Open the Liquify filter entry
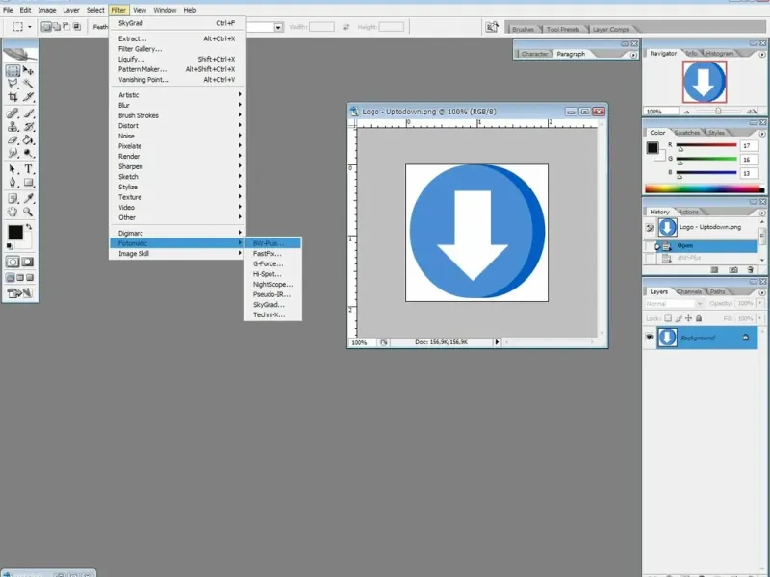Viewport: 770px width, 577px height. pos(177,59)
